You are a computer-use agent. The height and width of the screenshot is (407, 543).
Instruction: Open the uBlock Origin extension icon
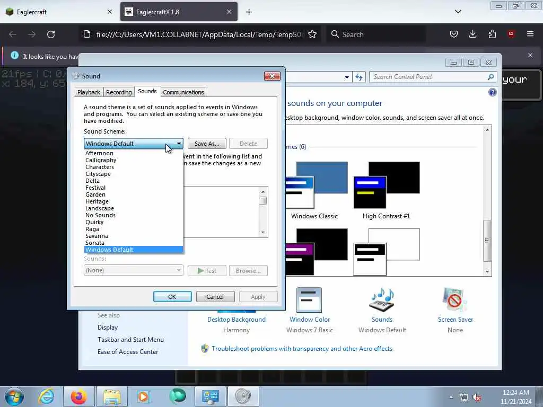point(511,34)
